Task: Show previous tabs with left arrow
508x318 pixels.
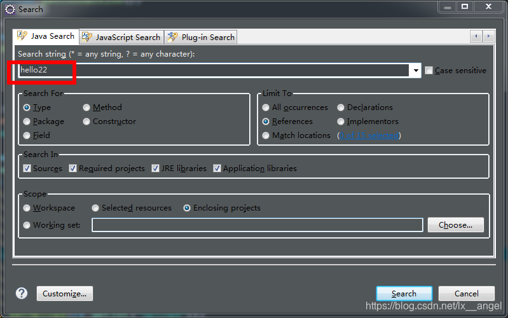Action: [x=476, y=36]
